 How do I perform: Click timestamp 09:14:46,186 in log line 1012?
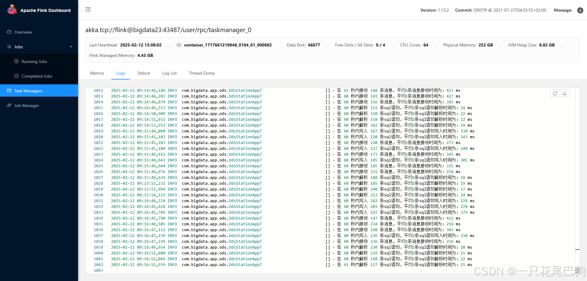tap(151, 91)
